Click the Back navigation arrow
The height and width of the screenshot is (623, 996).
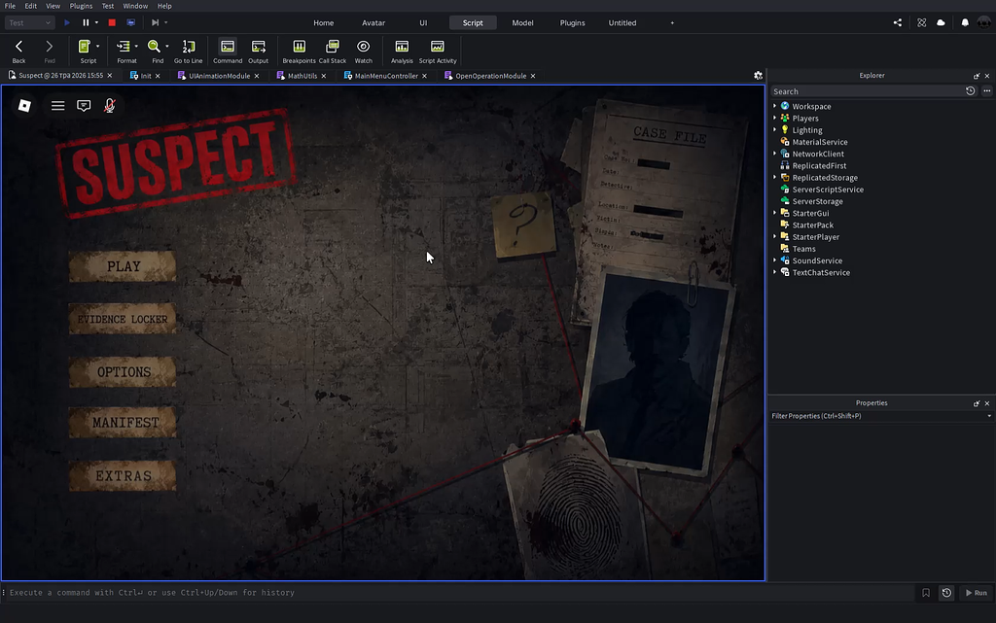tap(19, 47)
